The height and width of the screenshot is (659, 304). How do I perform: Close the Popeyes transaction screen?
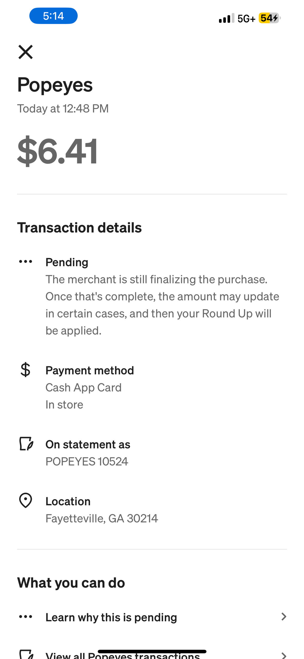(x=26, y=52)
